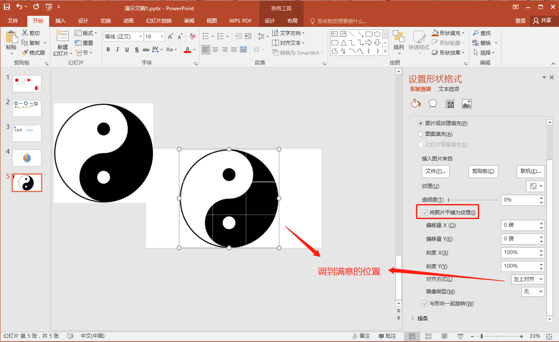Open Effects pentagon tab in format pane
This screenshot has height=342, width=559.
click(x=433, y=104)
